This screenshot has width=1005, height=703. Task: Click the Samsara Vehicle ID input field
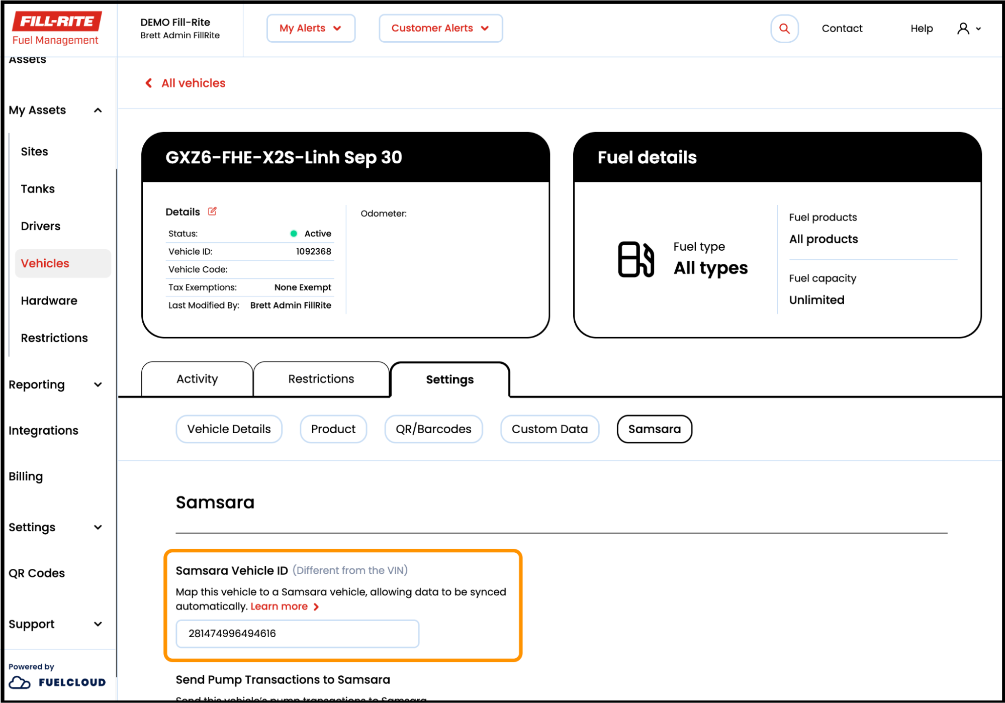pos(297,634)
